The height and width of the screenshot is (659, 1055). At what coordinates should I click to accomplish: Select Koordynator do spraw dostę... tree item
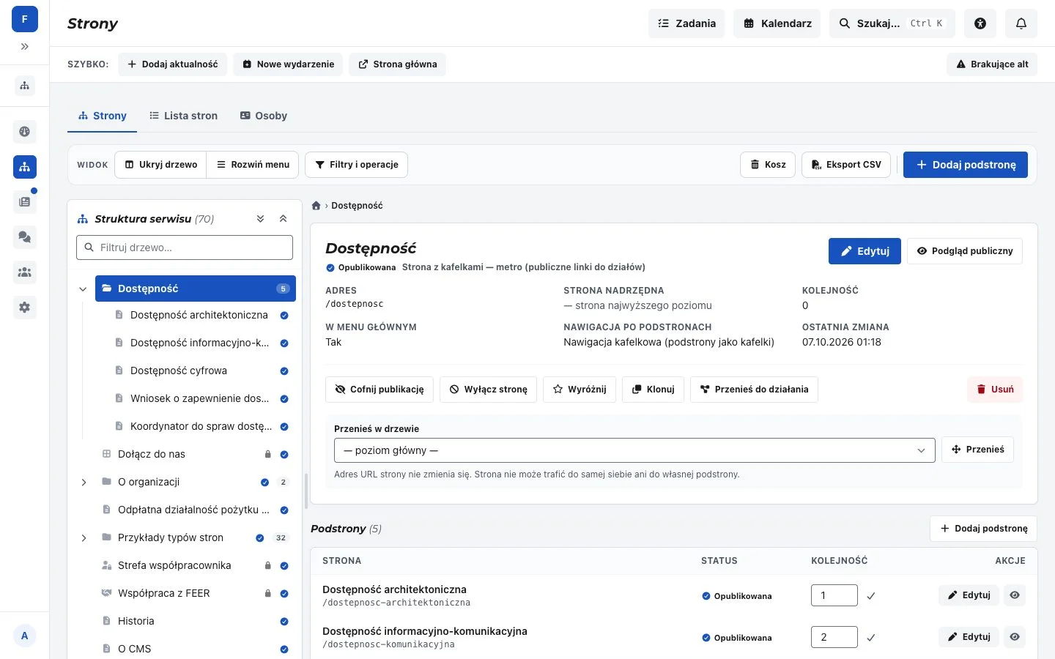199,426
